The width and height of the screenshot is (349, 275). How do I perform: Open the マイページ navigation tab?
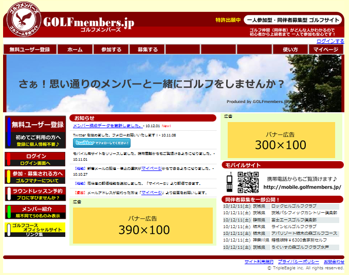click(326, 49)
